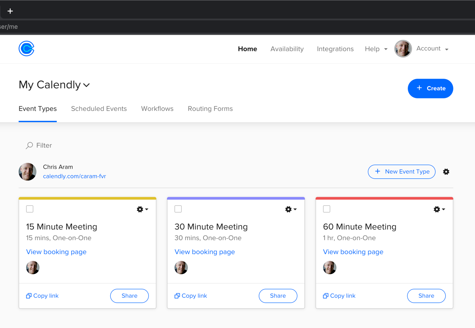The image size is (475, 328).
Task: Open the Help dropdown menu
Action: click(376, 49)
